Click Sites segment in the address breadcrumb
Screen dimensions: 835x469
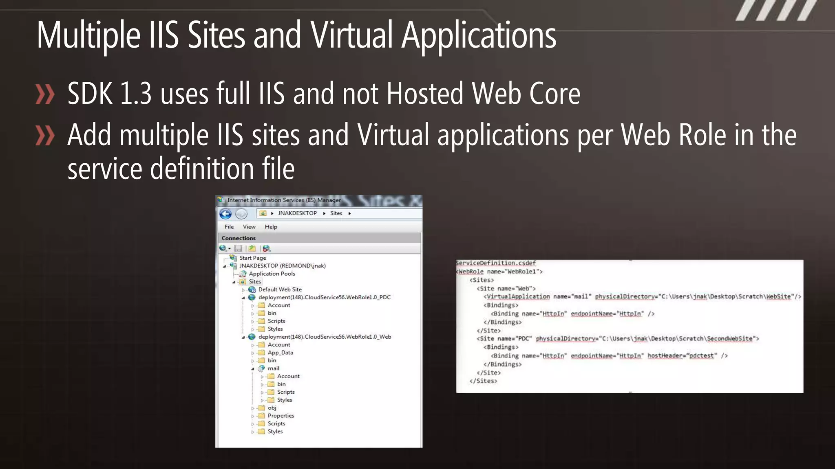[336, 213]
